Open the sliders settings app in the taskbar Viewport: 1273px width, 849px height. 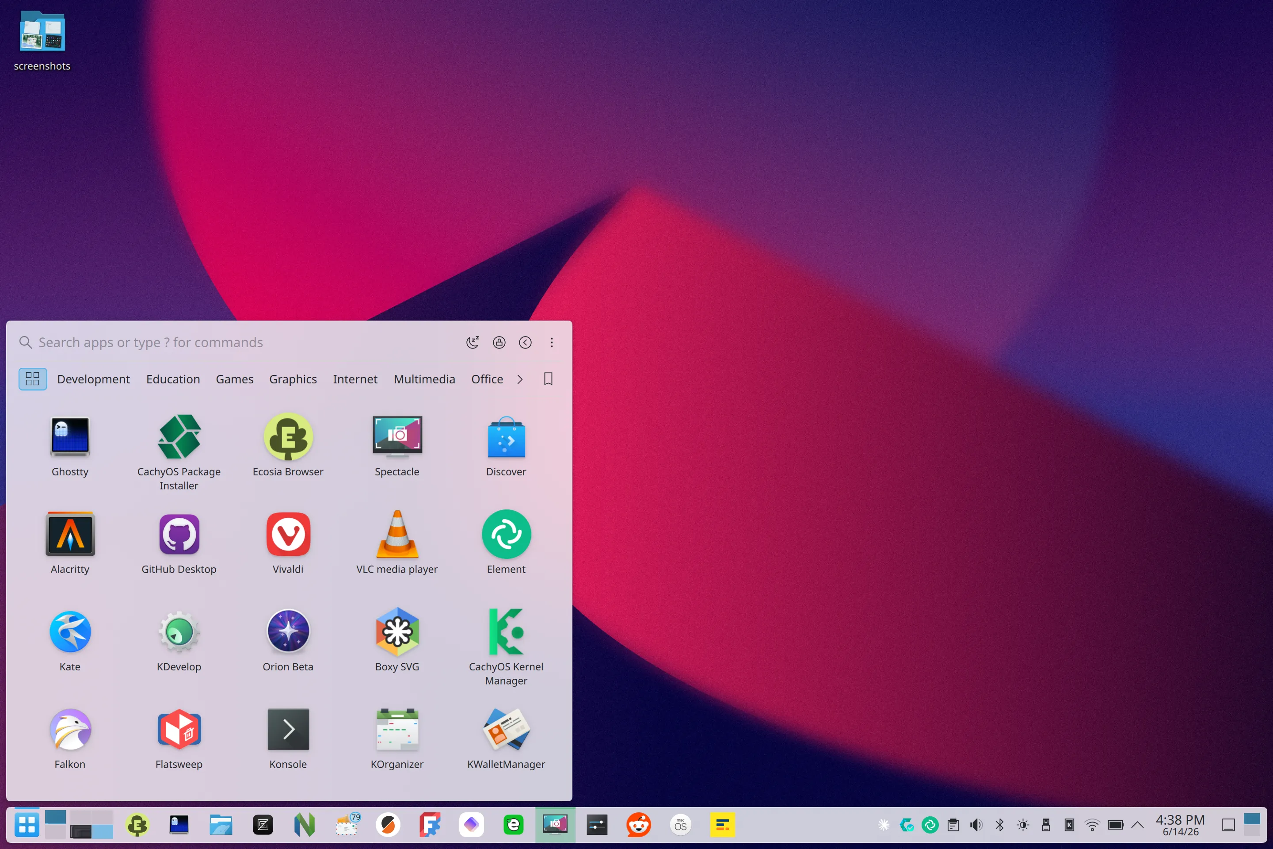597,825
